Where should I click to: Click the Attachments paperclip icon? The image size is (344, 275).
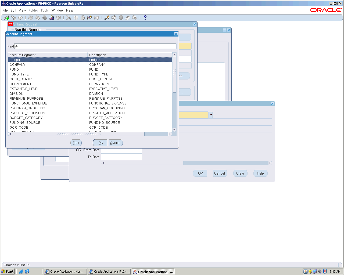[128, 18]
